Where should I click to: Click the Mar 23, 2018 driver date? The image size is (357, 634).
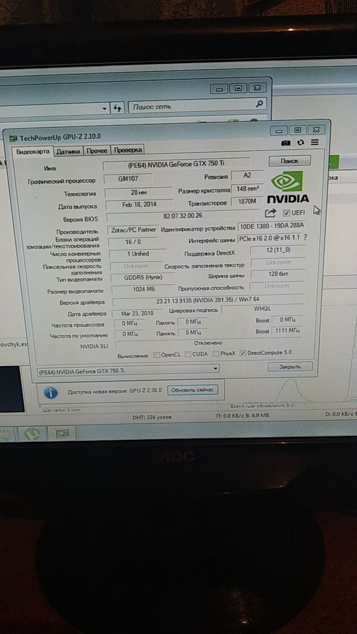[137, 313]
